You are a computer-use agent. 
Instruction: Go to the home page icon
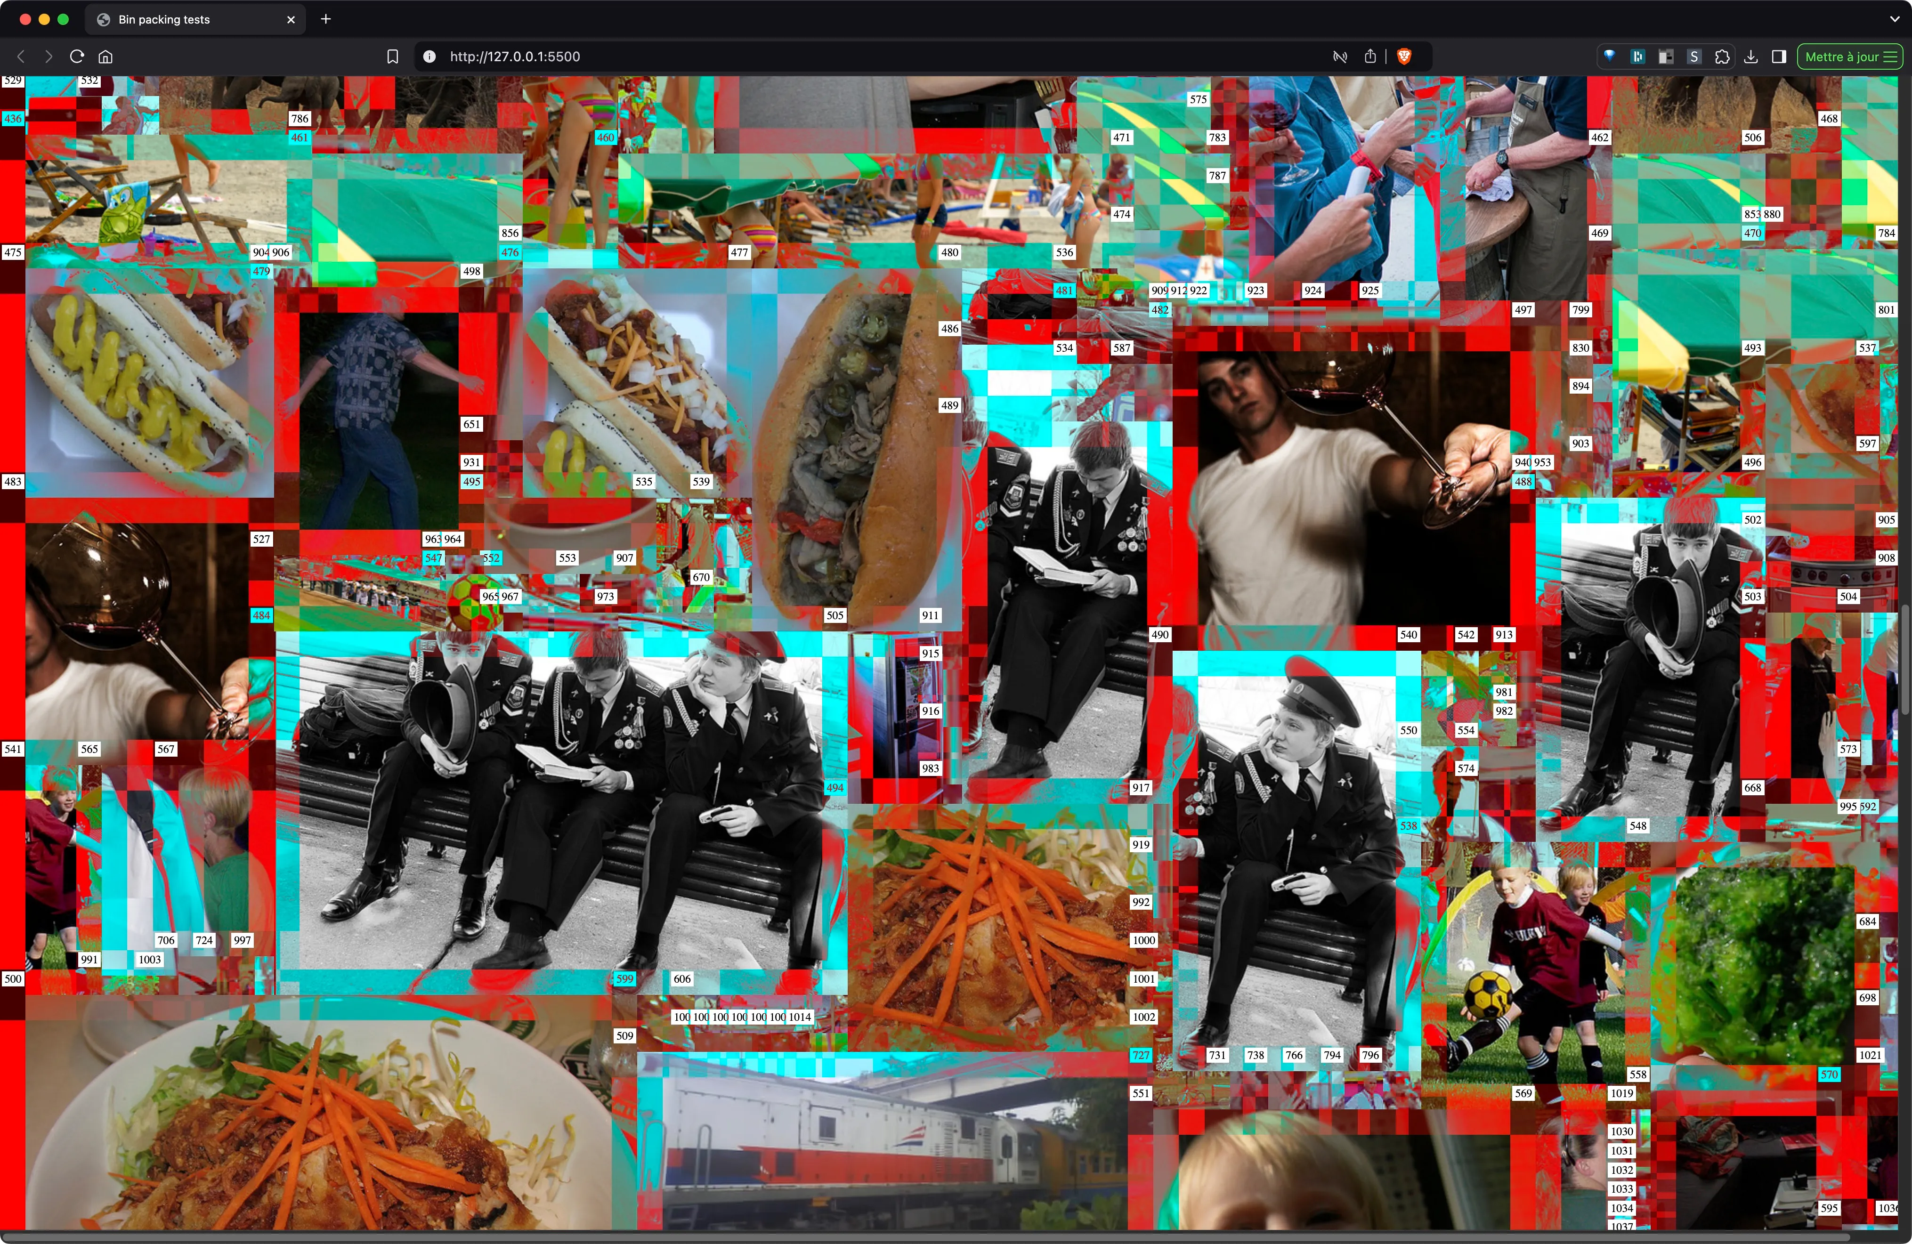tap(105, 56)
